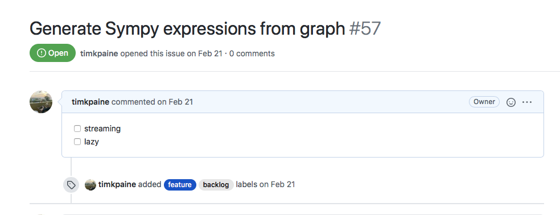Click 'on Feb 21' in the labels event
The image size is (560, 215).
[277, 185]
